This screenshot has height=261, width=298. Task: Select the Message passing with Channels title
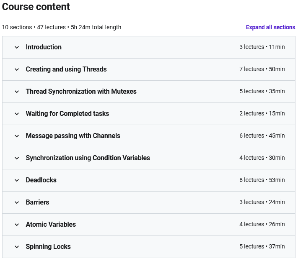click(73, 136)
